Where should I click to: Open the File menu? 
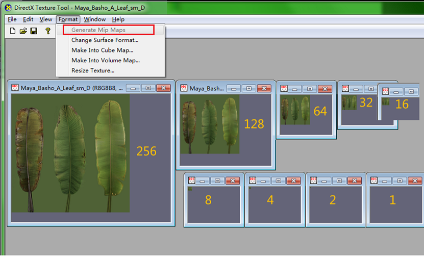pyautogui.click(x=12, y=19)
